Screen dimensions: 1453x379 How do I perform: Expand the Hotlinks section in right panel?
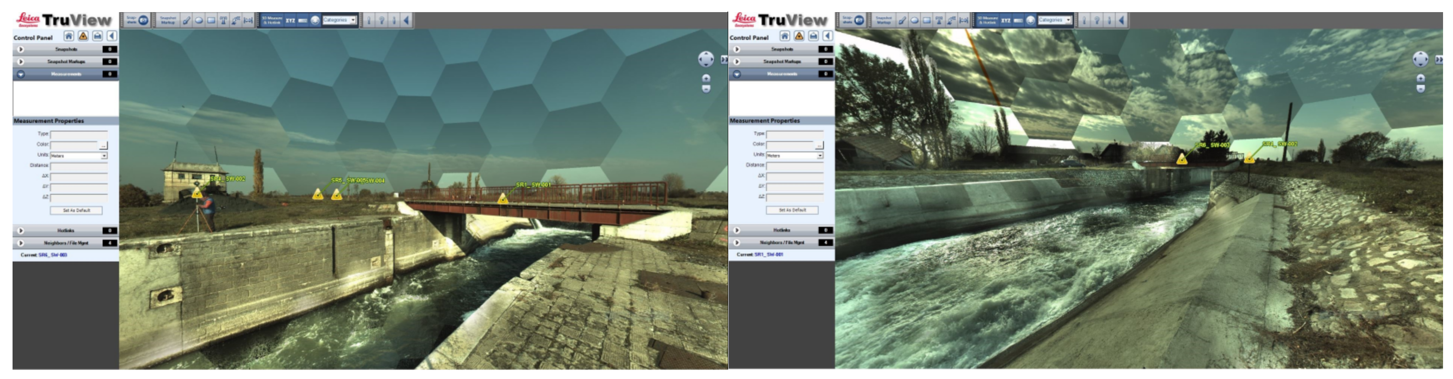(x=736, y=230)
